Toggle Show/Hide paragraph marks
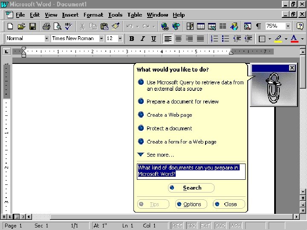 coord(259,26)
